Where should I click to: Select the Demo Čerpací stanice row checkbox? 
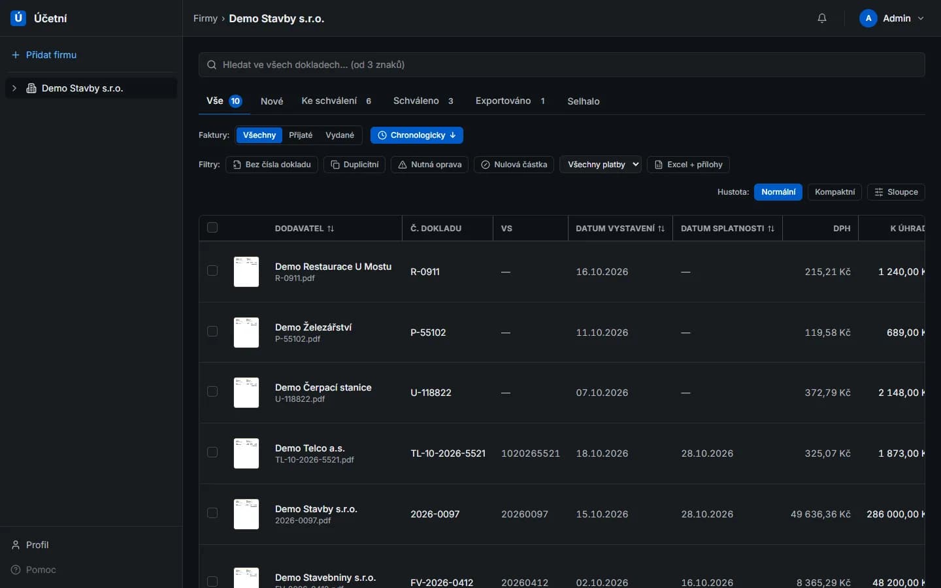(212, 391)
